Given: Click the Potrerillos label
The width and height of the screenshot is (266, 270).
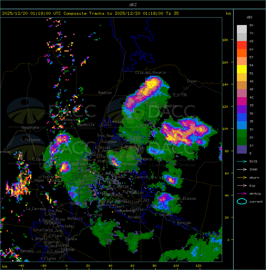Looking at the screenshot, I should pos(53,177).
